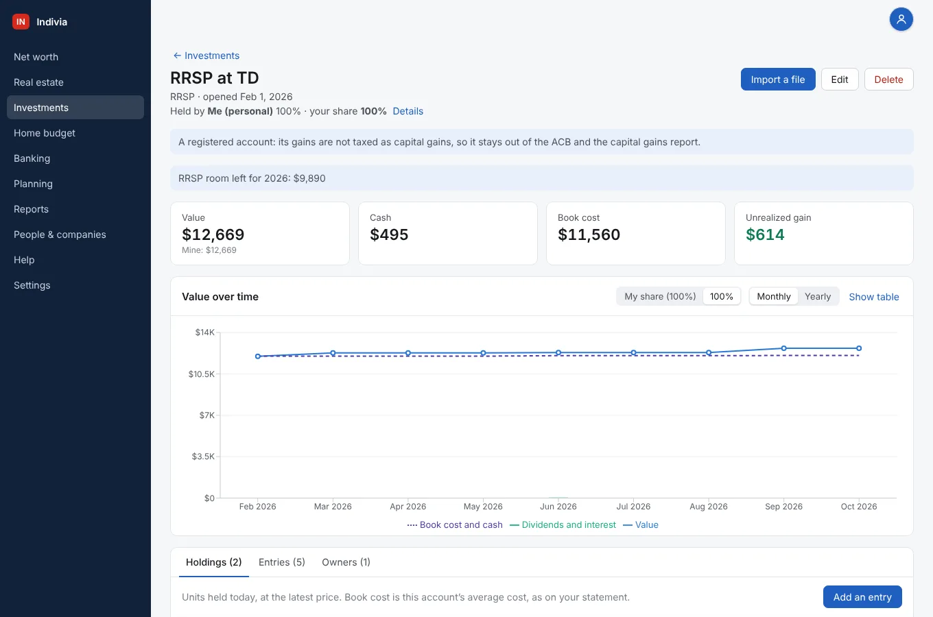Screen dimensions: 933x617
Task: Open the Banking page
Action: [x=75, y=158]
